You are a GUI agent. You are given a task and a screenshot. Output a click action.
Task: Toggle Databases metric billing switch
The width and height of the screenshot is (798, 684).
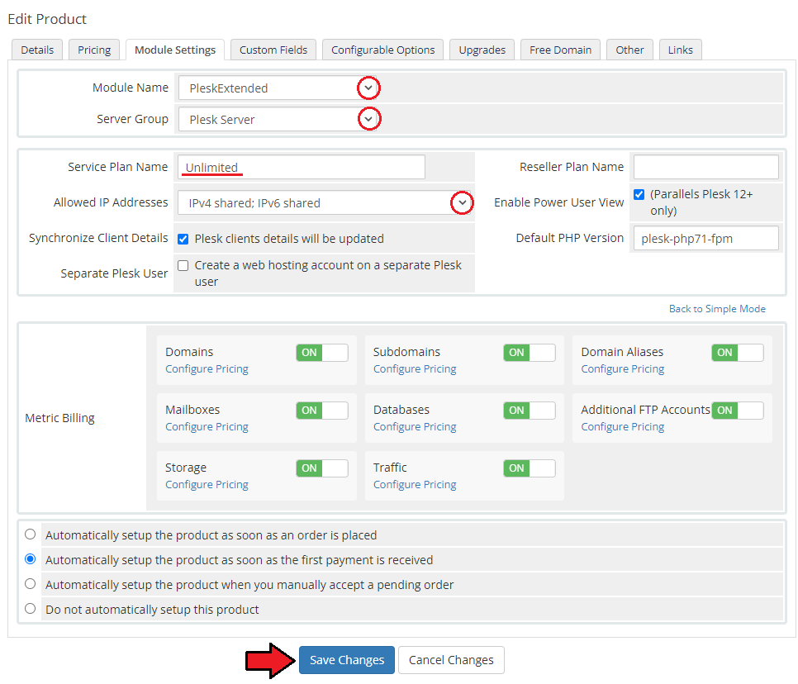coord(530,411)
